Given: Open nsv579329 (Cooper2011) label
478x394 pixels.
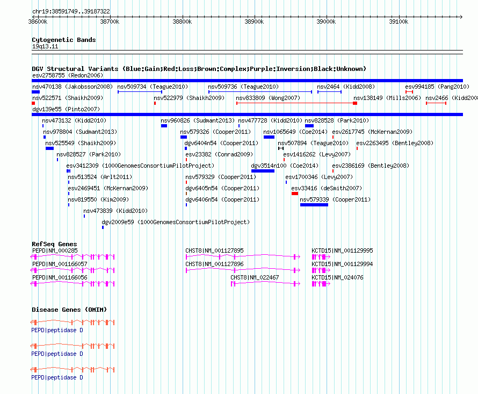Looking at the screenshot, I should [x=221, y=177].
